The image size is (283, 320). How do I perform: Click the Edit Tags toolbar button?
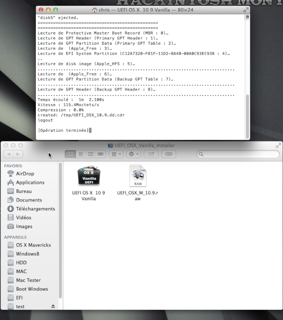pos(168,154)
